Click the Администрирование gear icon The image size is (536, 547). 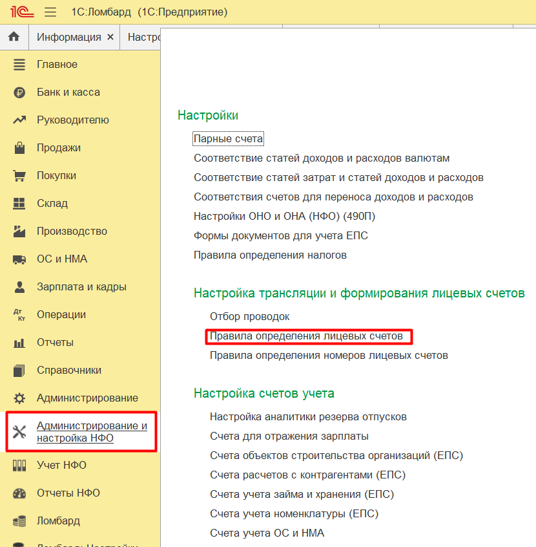click(19, 398)
